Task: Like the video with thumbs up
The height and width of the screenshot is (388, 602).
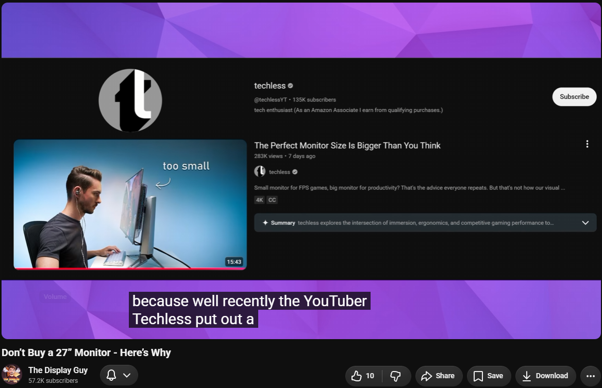Action: point(363,376)
